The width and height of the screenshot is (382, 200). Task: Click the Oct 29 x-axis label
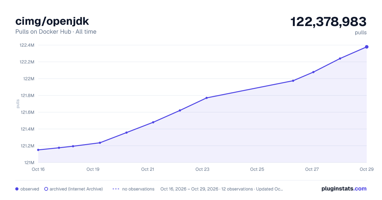[x=366, y=169]
